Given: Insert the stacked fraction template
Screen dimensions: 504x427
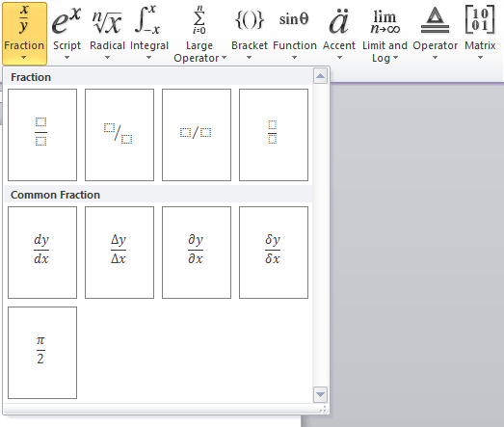Looking at the screenshot, I should 42,135.
